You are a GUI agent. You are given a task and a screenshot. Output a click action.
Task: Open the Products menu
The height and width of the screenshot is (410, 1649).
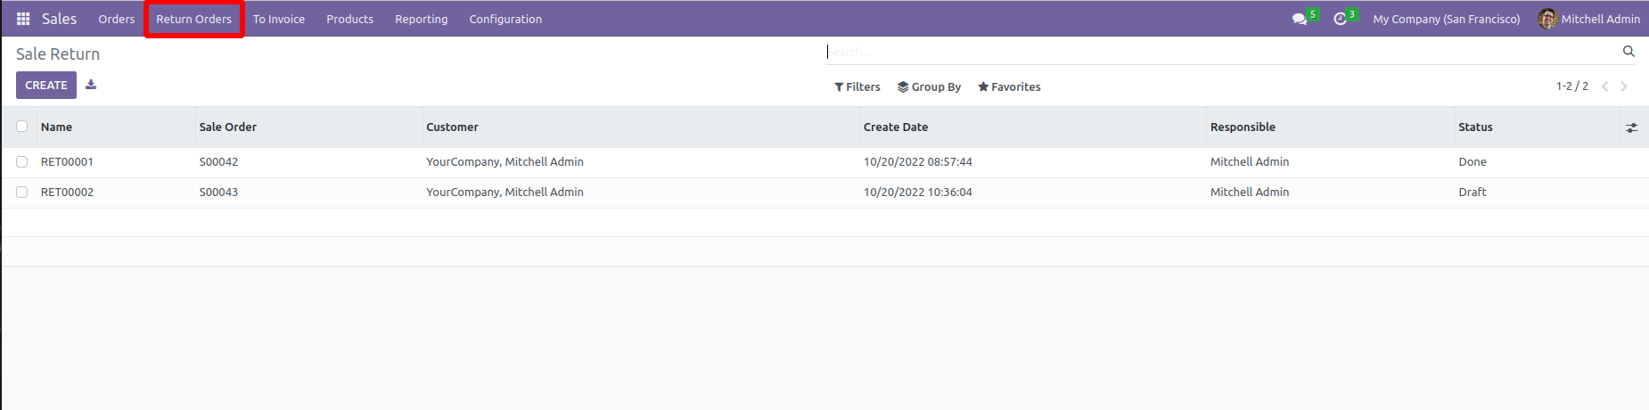pyautogui.click(x=350, y=19)
